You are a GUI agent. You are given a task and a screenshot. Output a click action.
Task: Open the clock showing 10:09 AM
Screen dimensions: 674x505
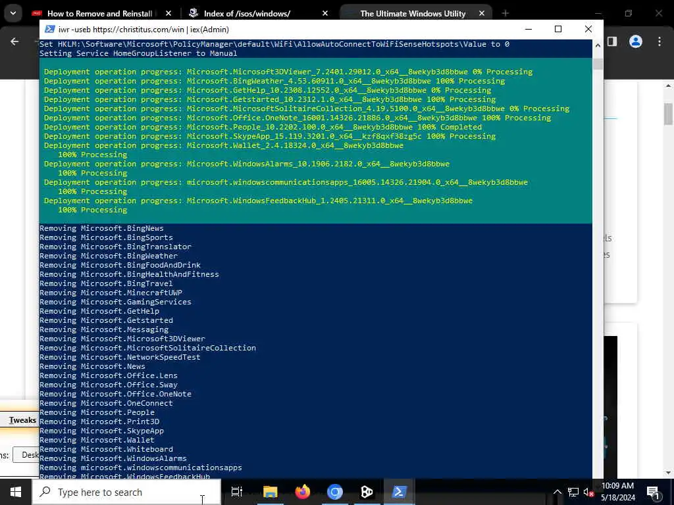(x=617, y=492)
